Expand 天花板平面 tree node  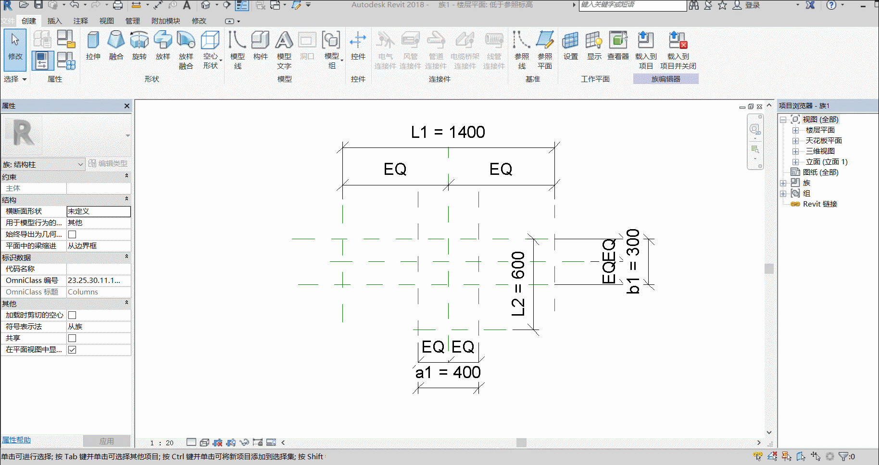pyautogui.click(x=795, y=141)
